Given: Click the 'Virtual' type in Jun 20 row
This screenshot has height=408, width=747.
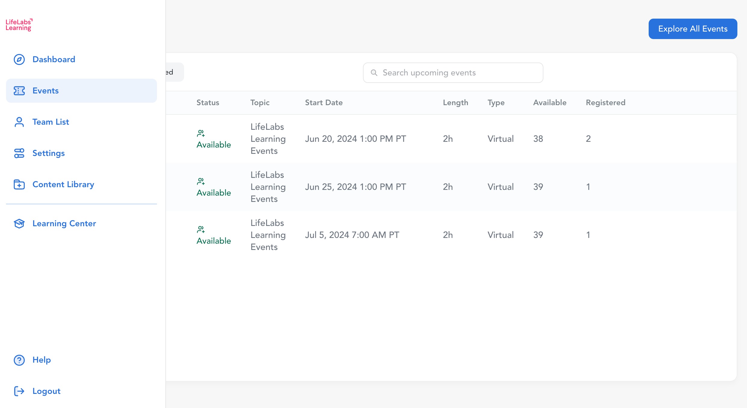Looking at the screenshot, I should click(x=501, y=139).
